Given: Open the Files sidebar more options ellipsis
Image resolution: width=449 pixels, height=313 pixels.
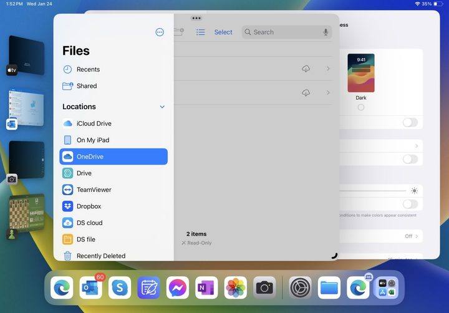Looking at the screenshot, I should tap(160, 32).
